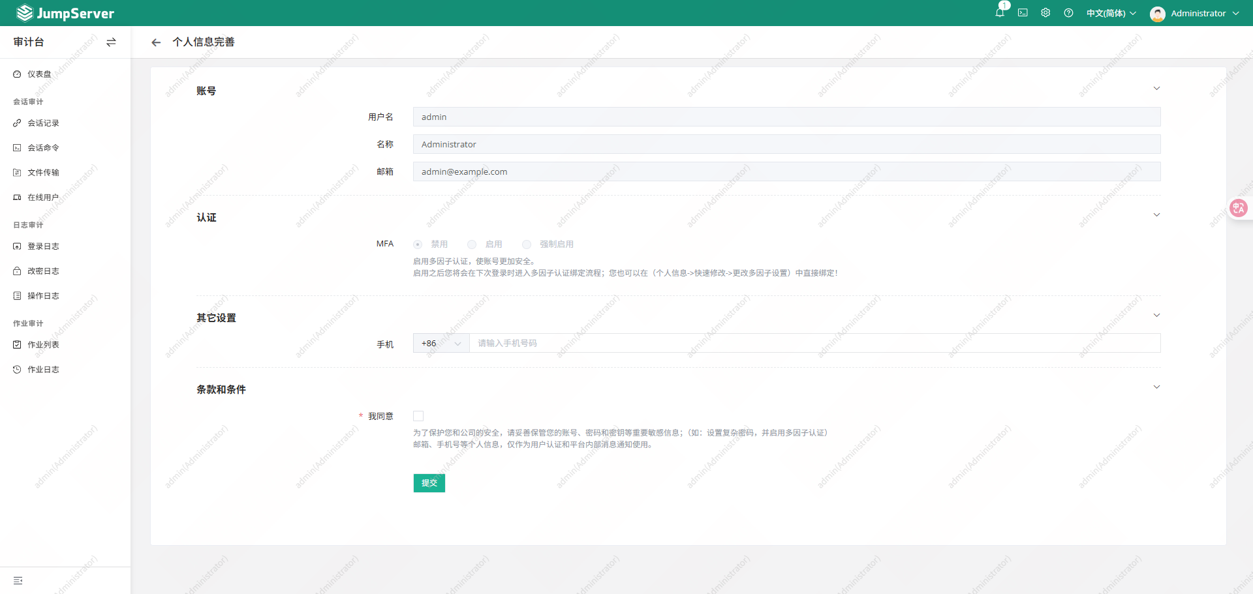The image size is (1253, 594).
Task: Click the 会话命令 terminal icon
Action: coord(17,148)
